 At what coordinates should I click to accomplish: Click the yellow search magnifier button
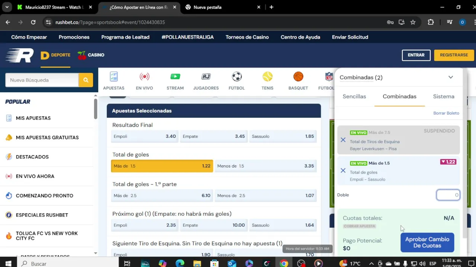click(x=86, y=80)
